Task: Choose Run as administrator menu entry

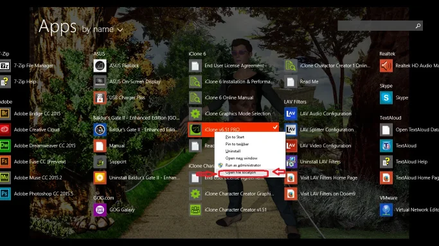Action: point(243,165)
